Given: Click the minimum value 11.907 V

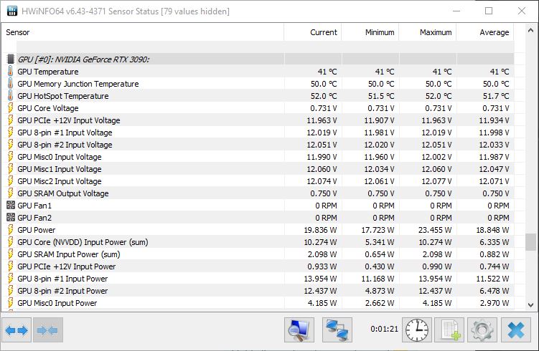Looking at the screenshot, I should [x=379, y=120].
